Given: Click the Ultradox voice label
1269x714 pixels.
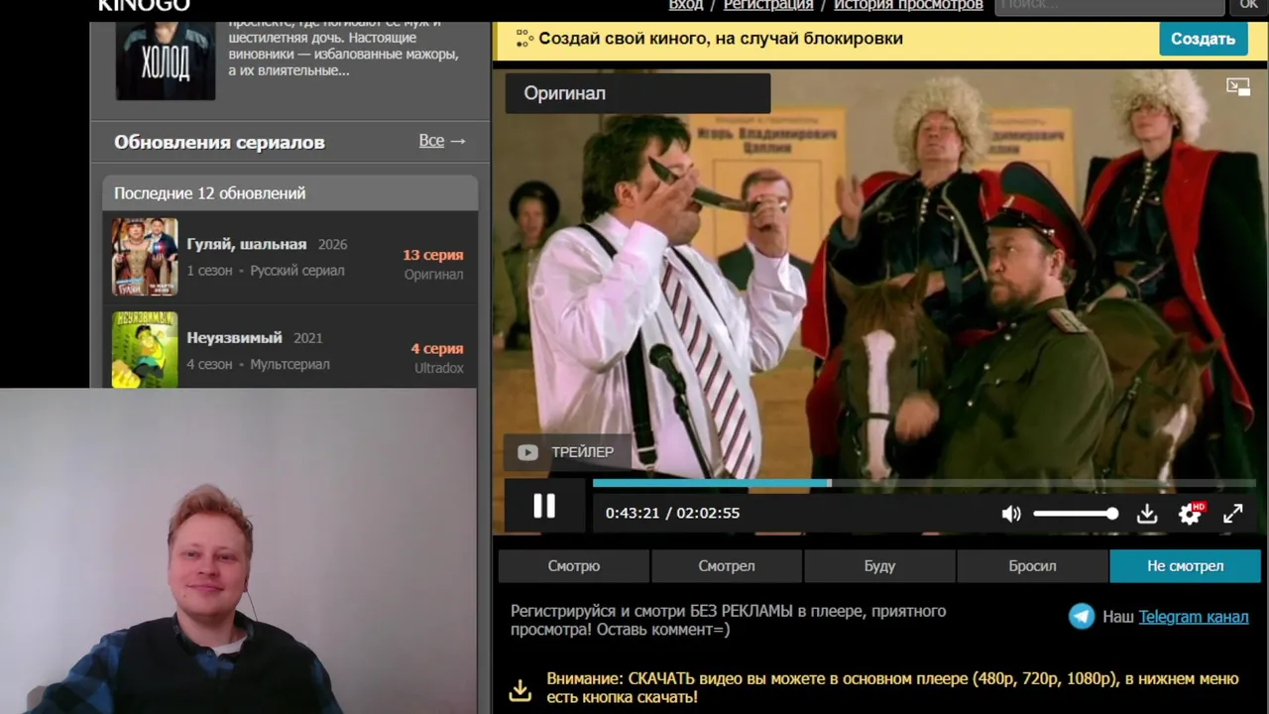Looking at the screenshot, I should tap(439, 368).
